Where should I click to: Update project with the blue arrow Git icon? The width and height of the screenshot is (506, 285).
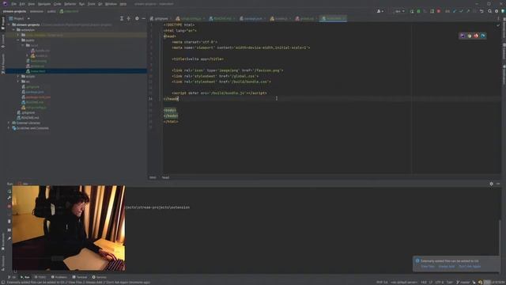click(x=455, y=11)
